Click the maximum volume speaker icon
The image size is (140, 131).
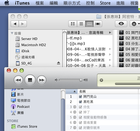85,80
